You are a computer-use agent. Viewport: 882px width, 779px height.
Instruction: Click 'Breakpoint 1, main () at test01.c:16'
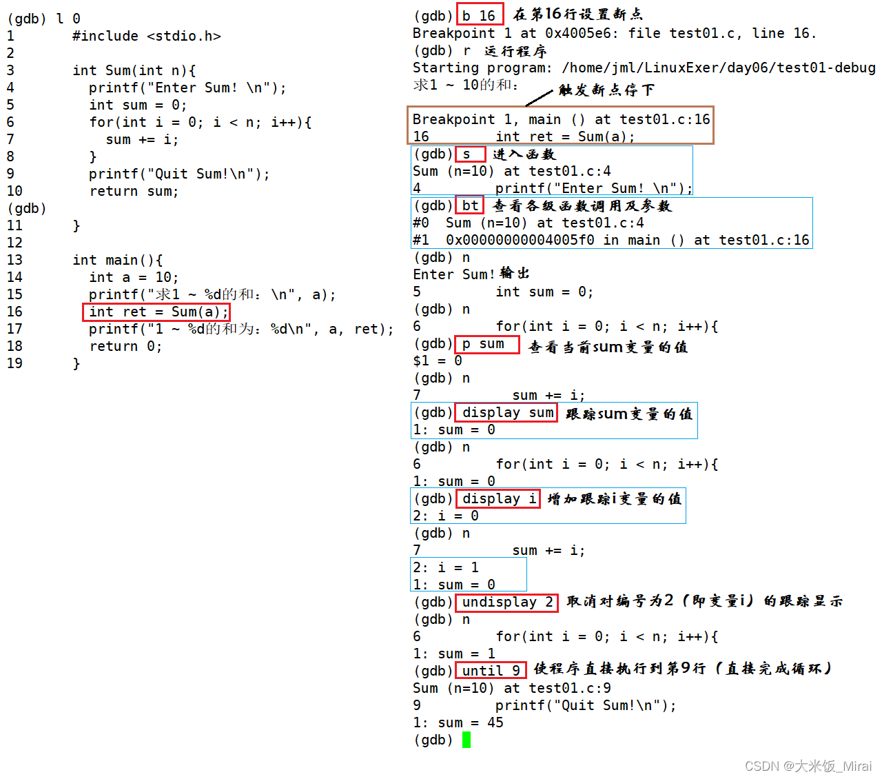(x=561, y=119)
